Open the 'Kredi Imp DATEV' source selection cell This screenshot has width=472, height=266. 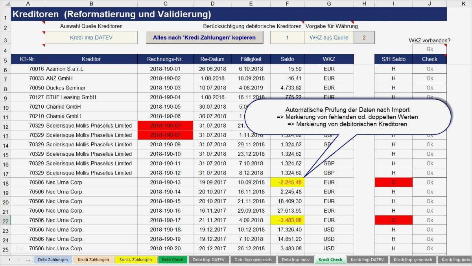coord(91,38)
